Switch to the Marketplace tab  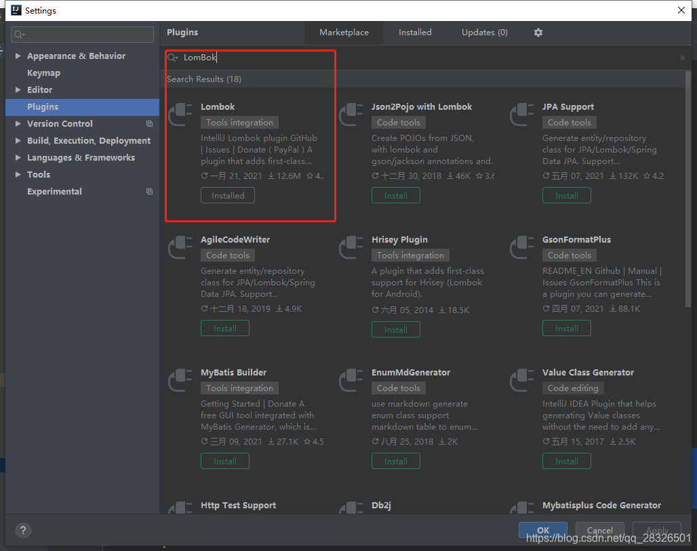344,33
